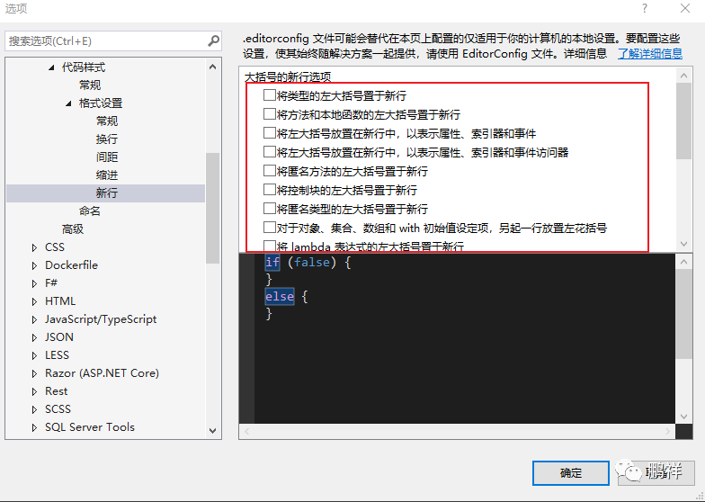Select 常规 under 代码样式
The image size is (705, 502).
click(90, 85)
